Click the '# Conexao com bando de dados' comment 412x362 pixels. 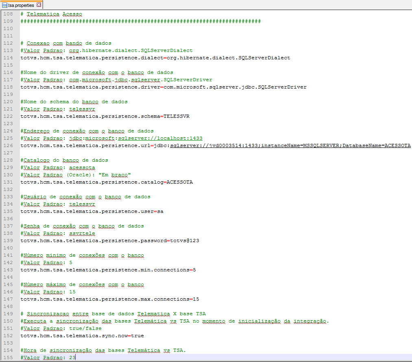66,43
